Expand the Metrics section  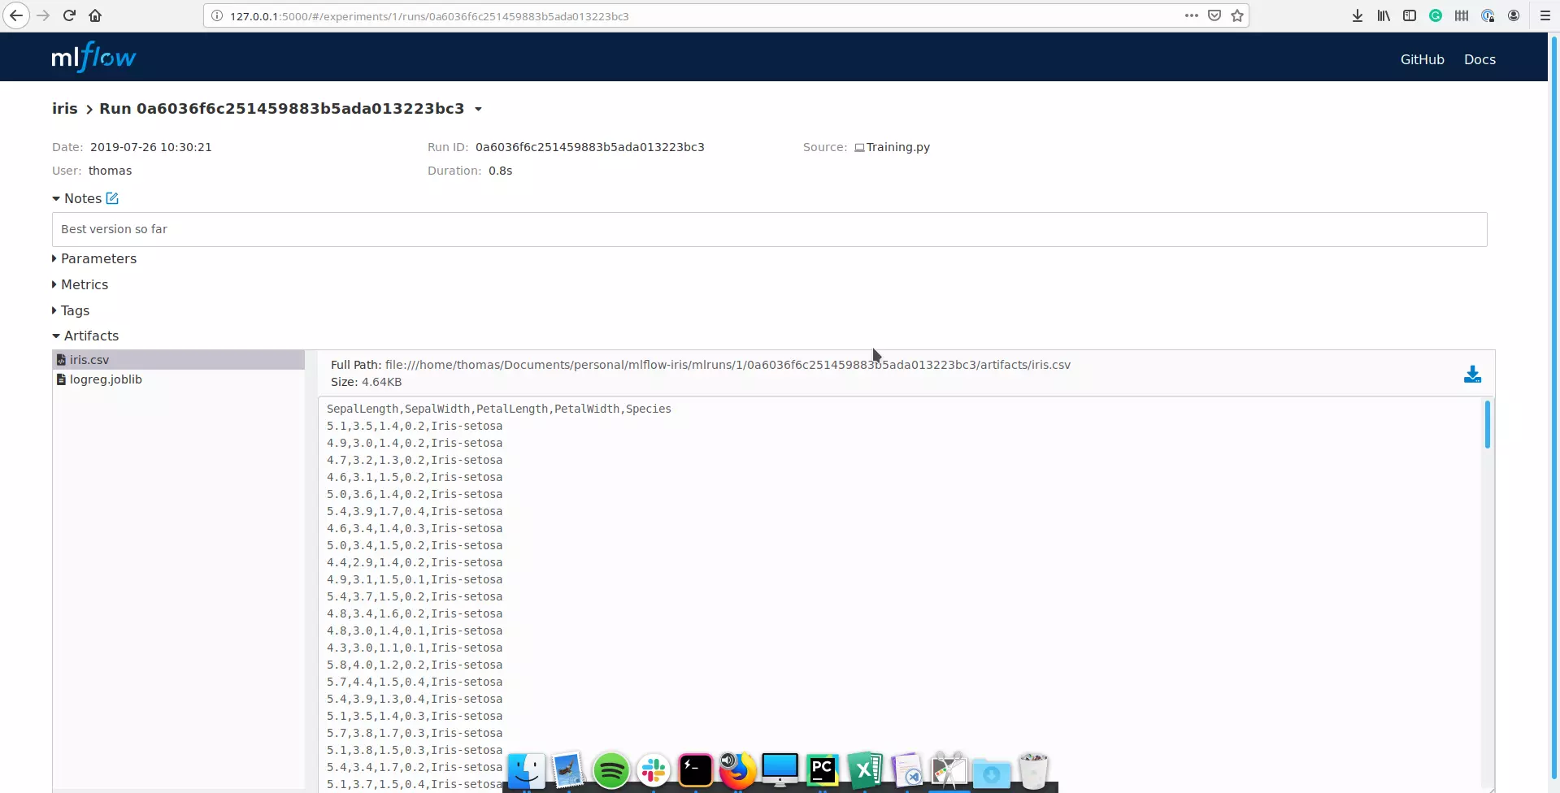84,284
